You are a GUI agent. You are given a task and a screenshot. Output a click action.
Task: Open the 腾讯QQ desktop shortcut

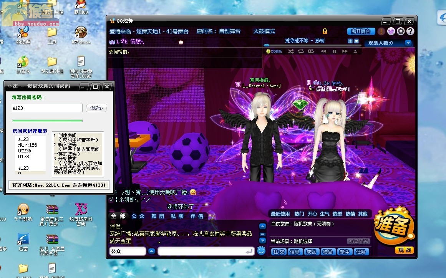pos(81,8)
